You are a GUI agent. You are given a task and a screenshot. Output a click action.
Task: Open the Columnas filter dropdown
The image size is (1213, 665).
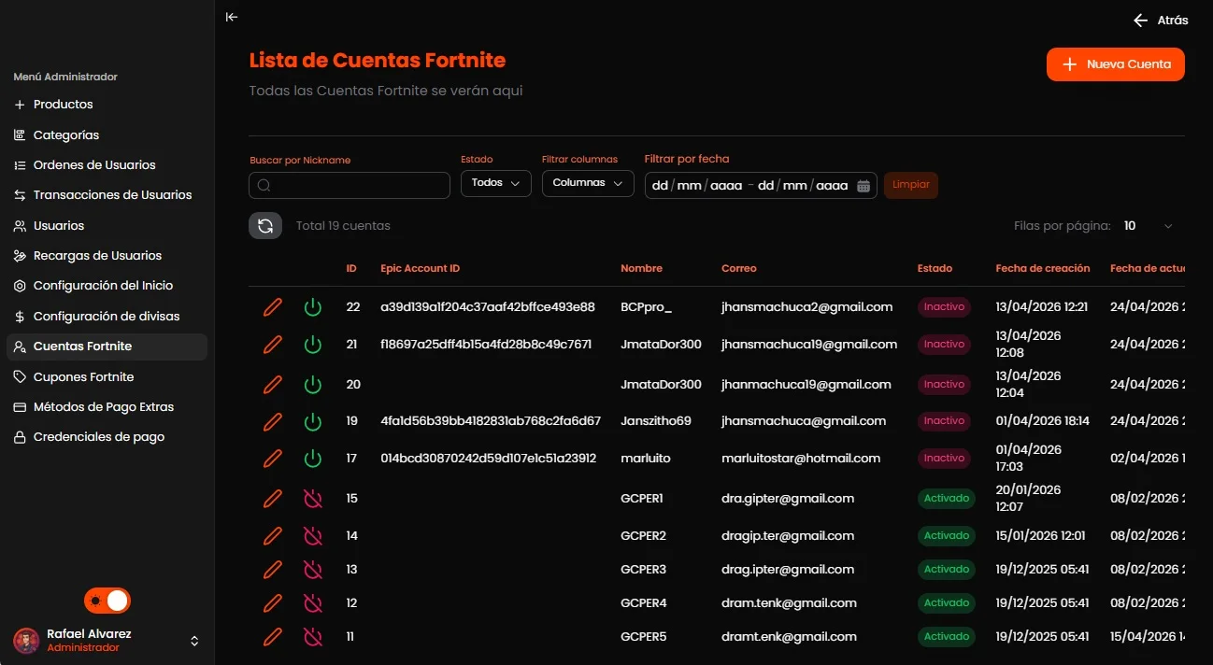tap(588, 183)
